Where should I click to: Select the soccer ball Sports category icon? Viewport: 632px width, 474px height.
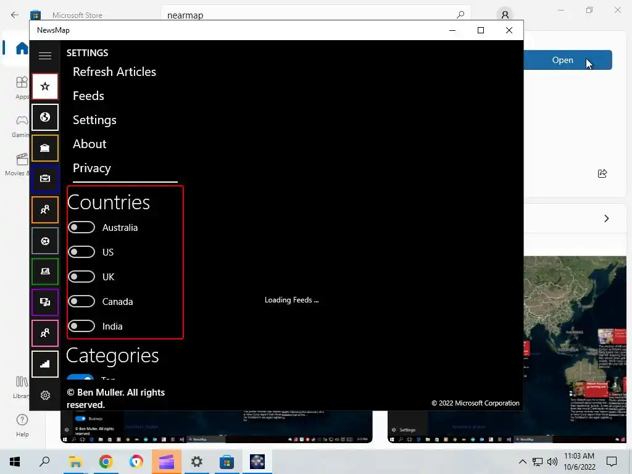[x=44, y=241]
